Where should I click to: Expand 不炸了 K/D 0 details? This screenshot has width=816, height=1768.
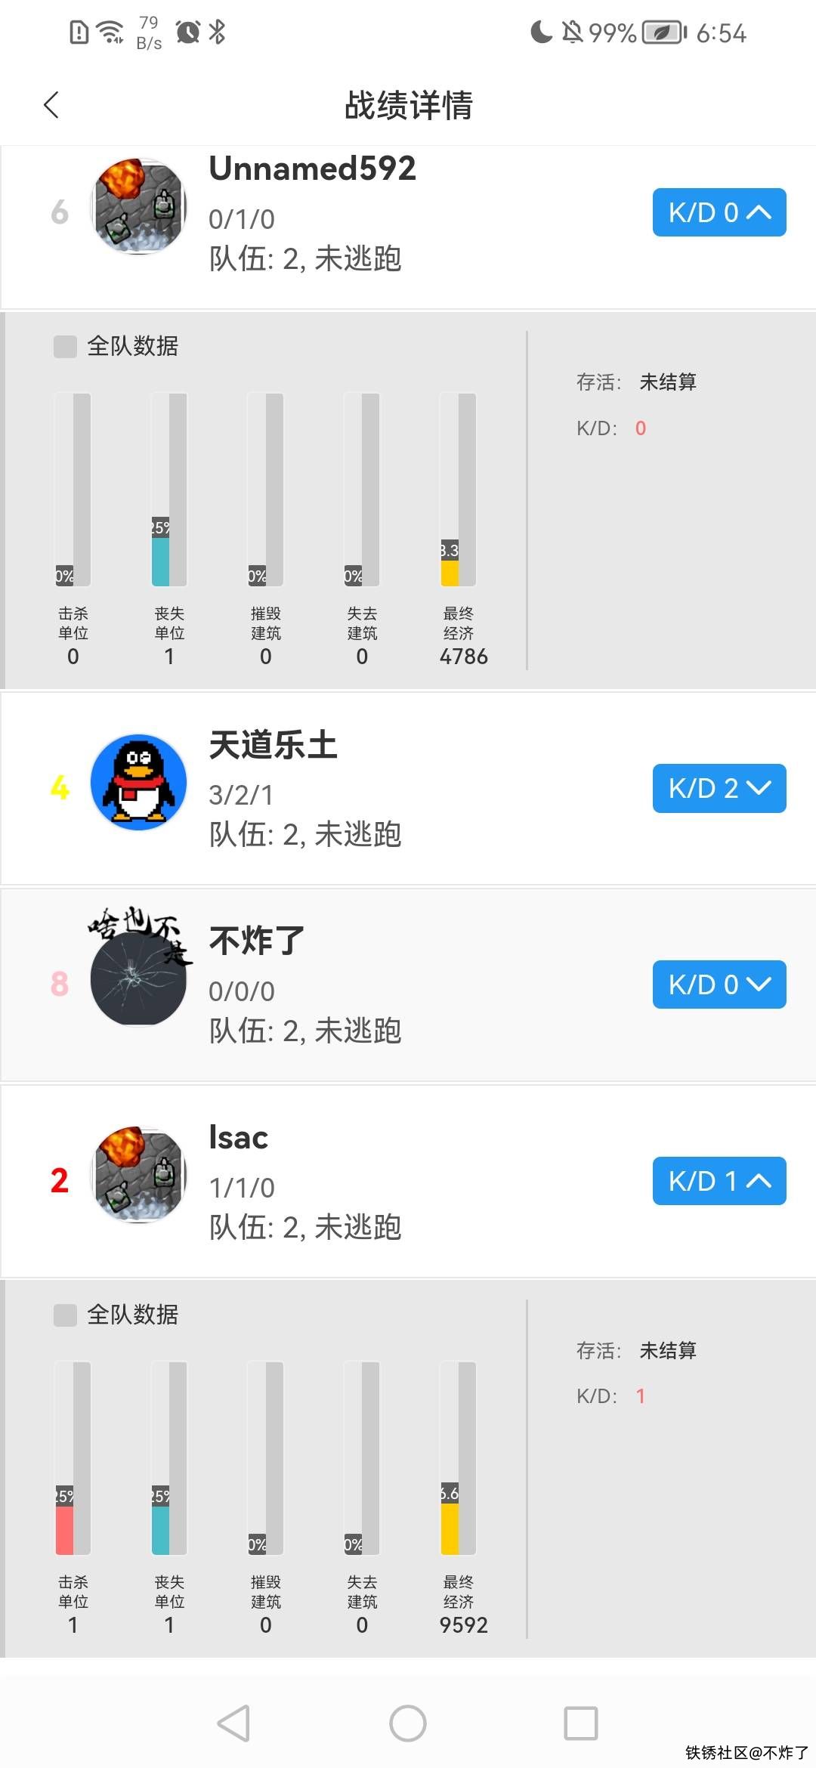click(719, 984)
